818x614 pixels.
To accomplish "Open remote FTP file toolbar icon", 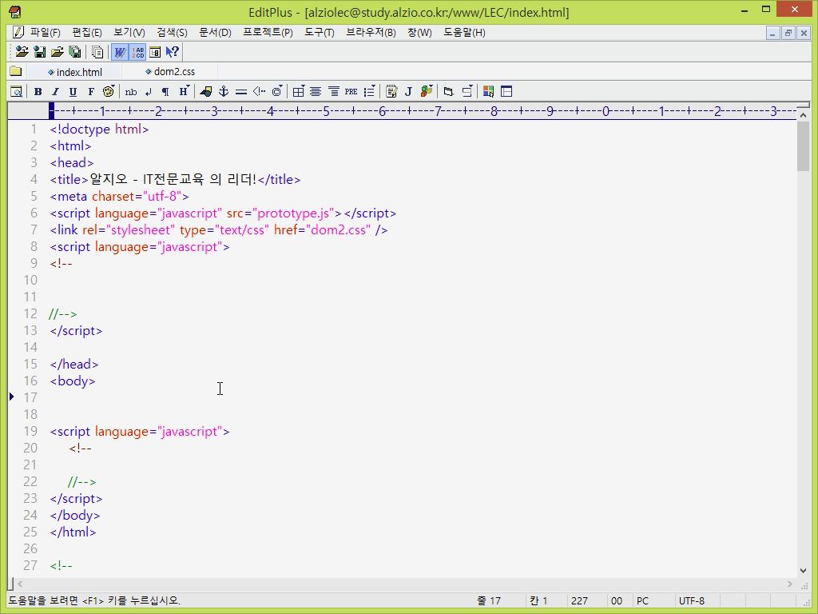I will tap(22, 52).
